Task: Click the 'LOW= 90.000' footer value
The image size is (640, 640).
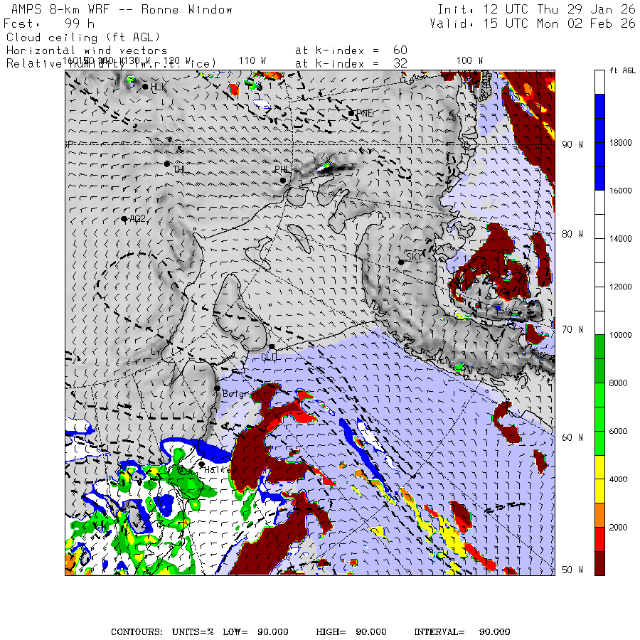Action: coord(255,632)
